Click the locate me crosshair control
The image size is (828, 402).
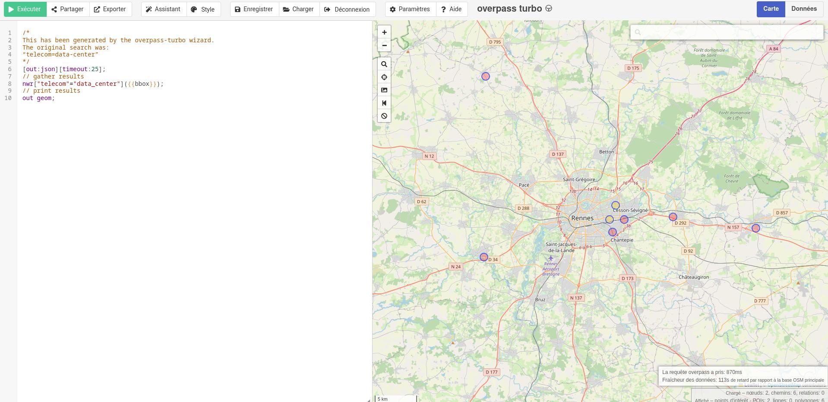(x=384, y=77)
